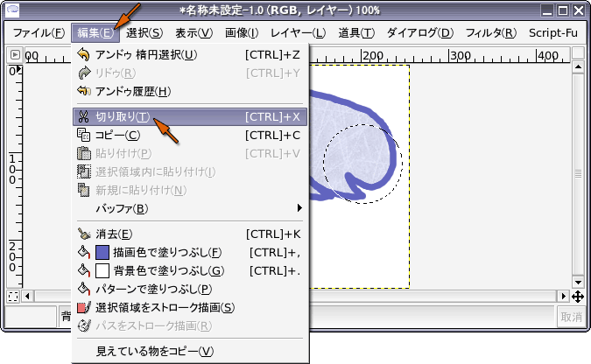The height and width of the screenshot is (364, 591).
Task: Open the レイヤー(L) menu
Action: click(298, 33)
